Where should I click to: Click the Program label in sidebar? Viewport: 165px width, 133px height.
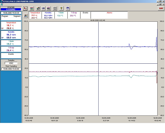5,16
